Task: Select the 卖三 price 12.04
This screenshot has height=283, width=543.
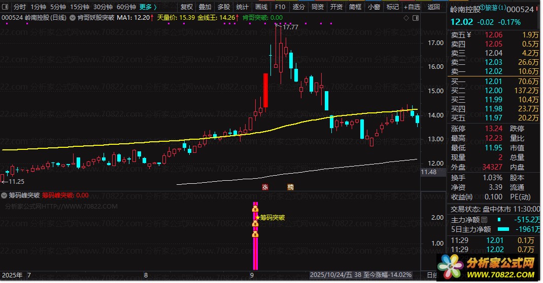Action: point(493,53)
